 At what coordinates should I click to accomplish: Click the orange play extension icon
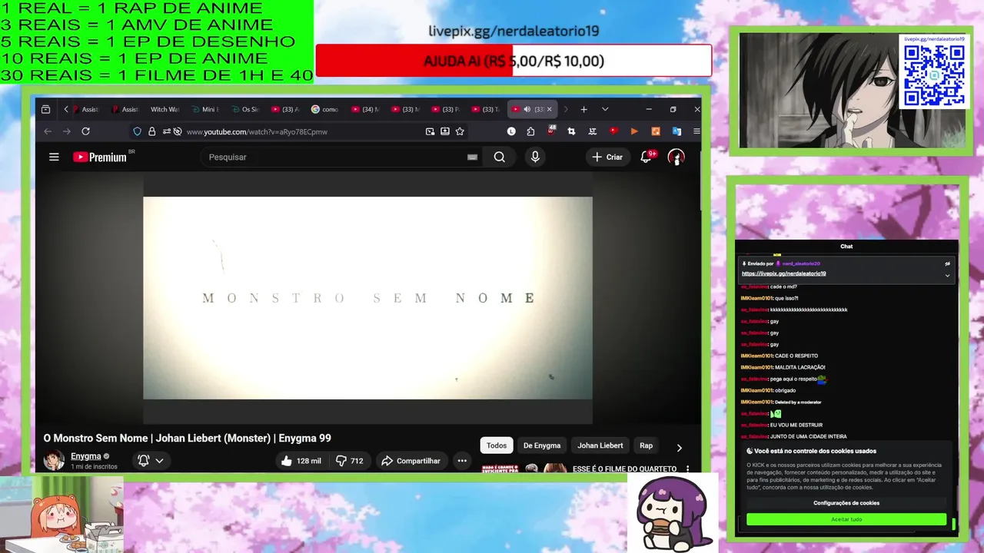pos(634,131)
